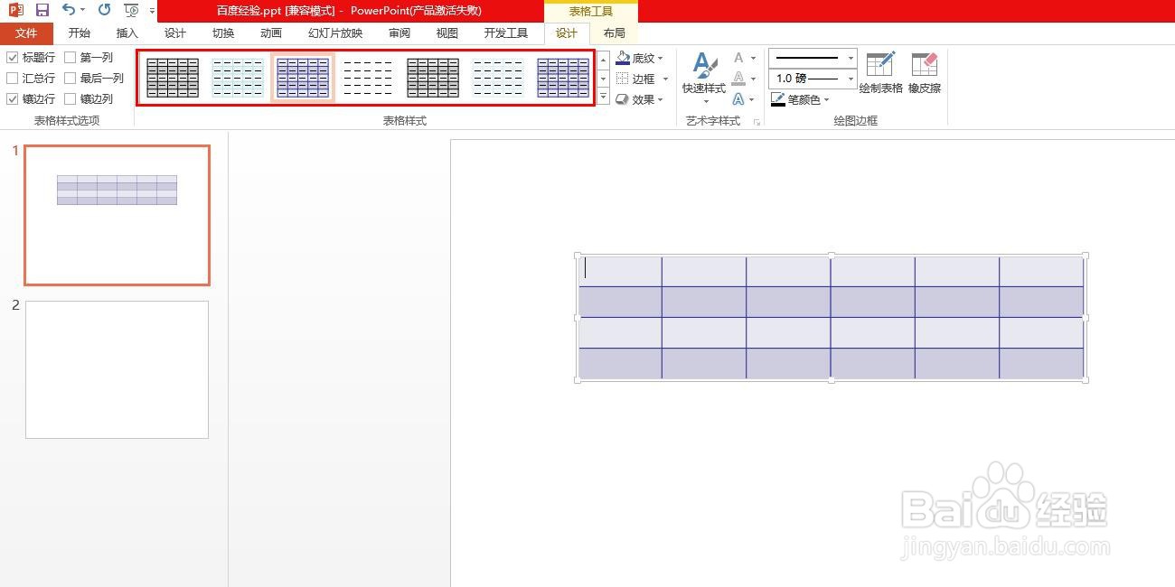Open the 审阅 (Review) tab
This screenshot has height=587, width=1175.
tap(399, 33)
